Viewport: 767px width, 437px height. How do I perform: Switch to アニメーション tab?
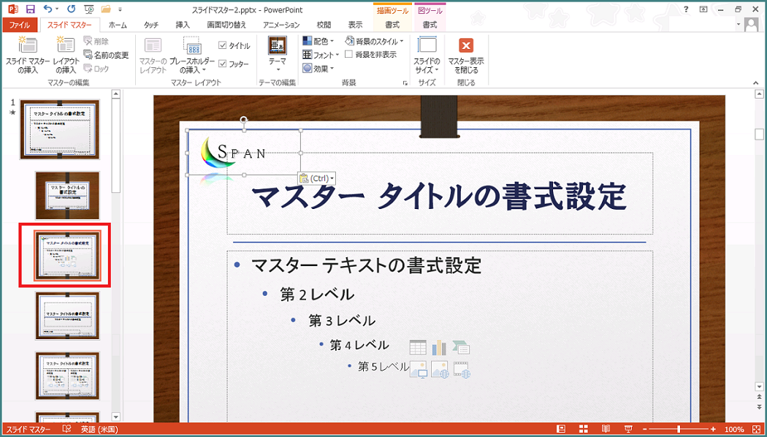pyautogui.click(x=281, y=24)
